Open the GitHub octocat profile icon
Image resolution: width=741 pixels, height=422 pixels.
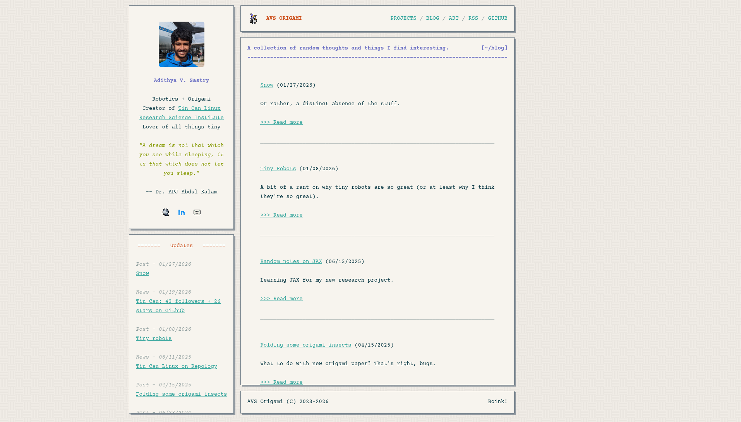[x=166, y=212]
